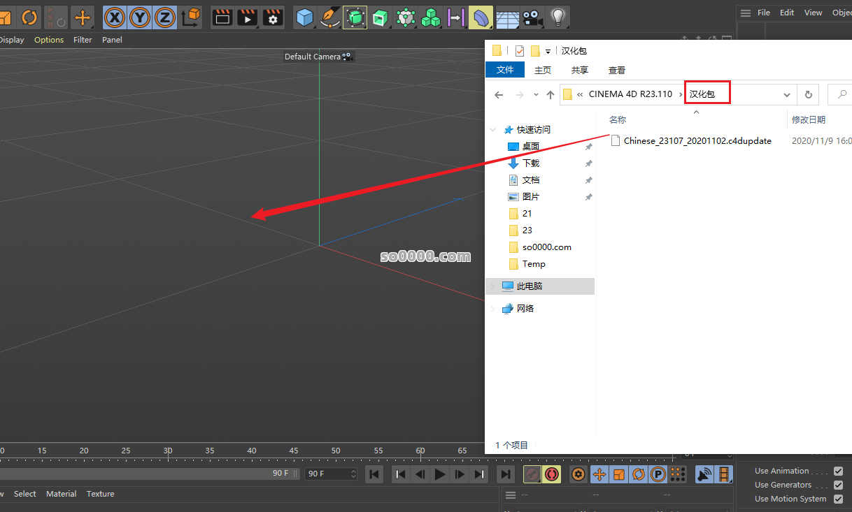Viewport: 852px width, 512px height.
Task: Click the Subdivision Surface generator icon
Action: click(355, 17)
